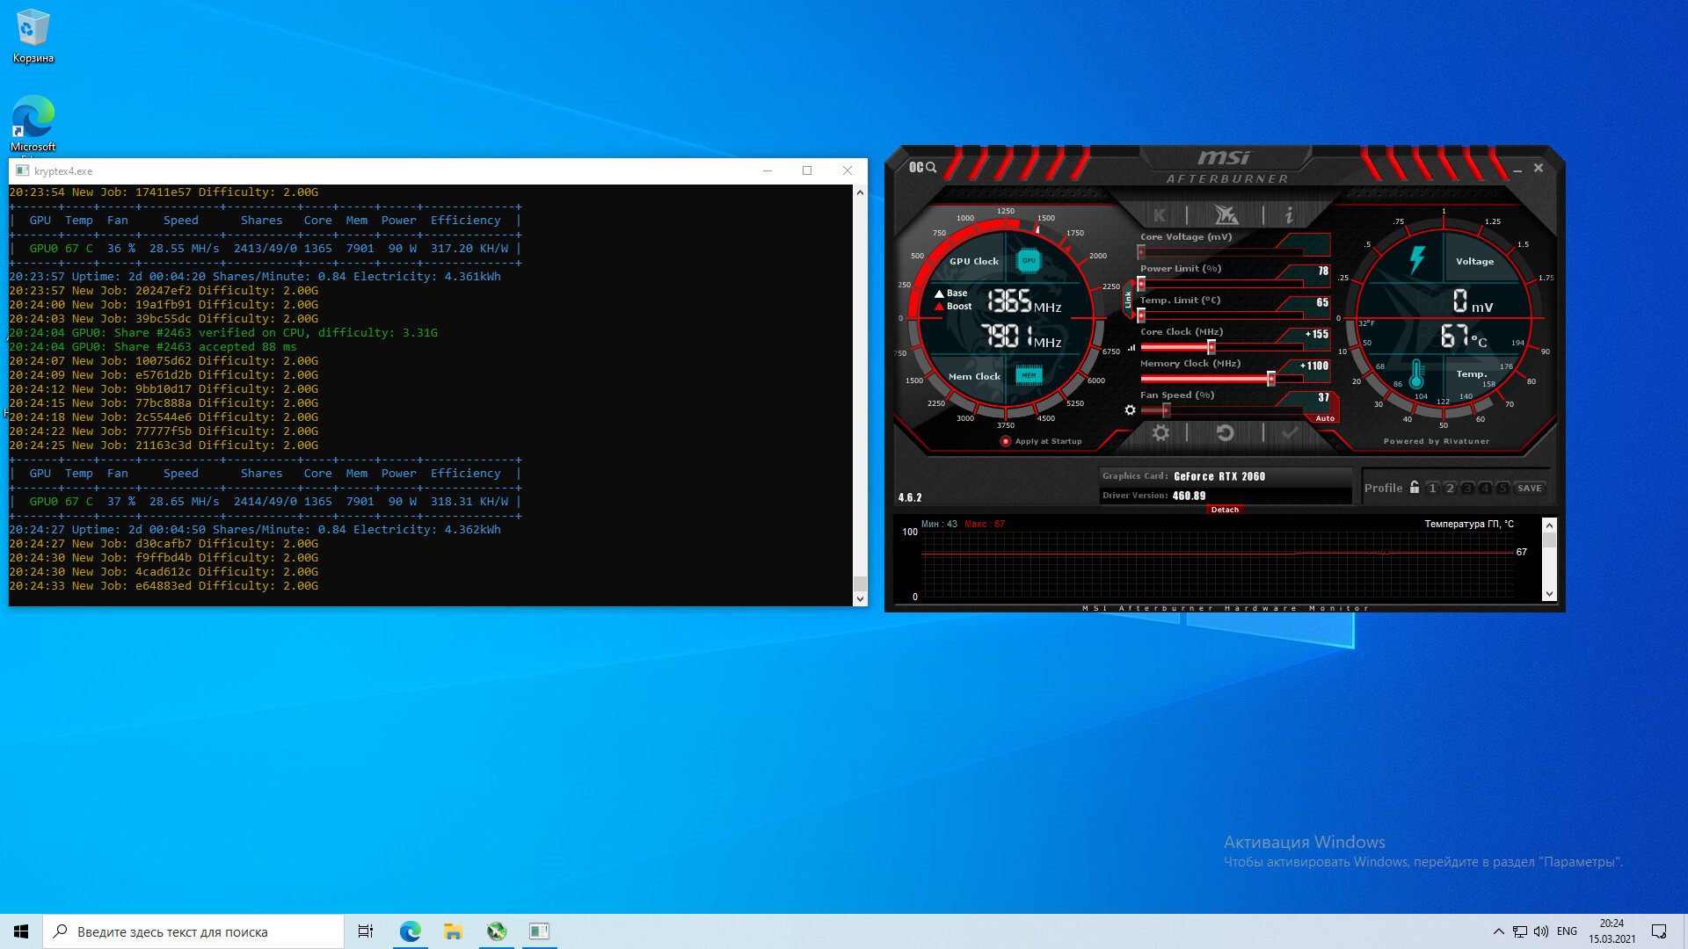Open the network tray icon
This screenshot has height=949, width=1688.
coord(1520,931)
